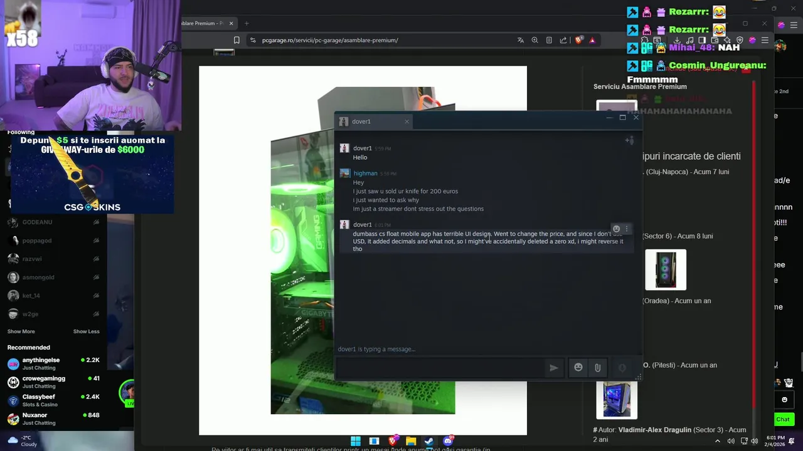Close the Asamblare Premium browser tab
The height and width of the screenshot is (451, 803).
(231, 23)
